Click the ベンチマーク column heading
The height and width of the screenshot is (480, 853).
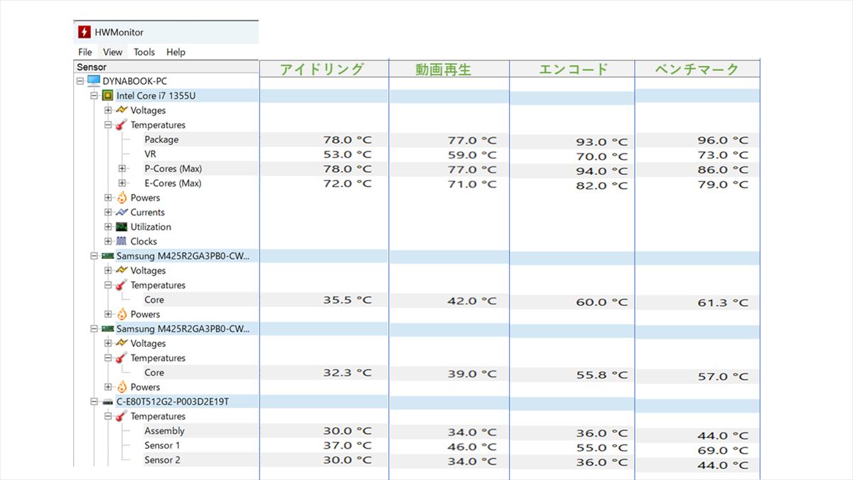[x=697, y=69]
